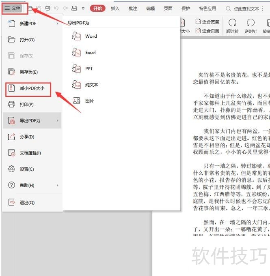Choose 打开(O) menu entry
270x276 pixels.
coord(32,40)
